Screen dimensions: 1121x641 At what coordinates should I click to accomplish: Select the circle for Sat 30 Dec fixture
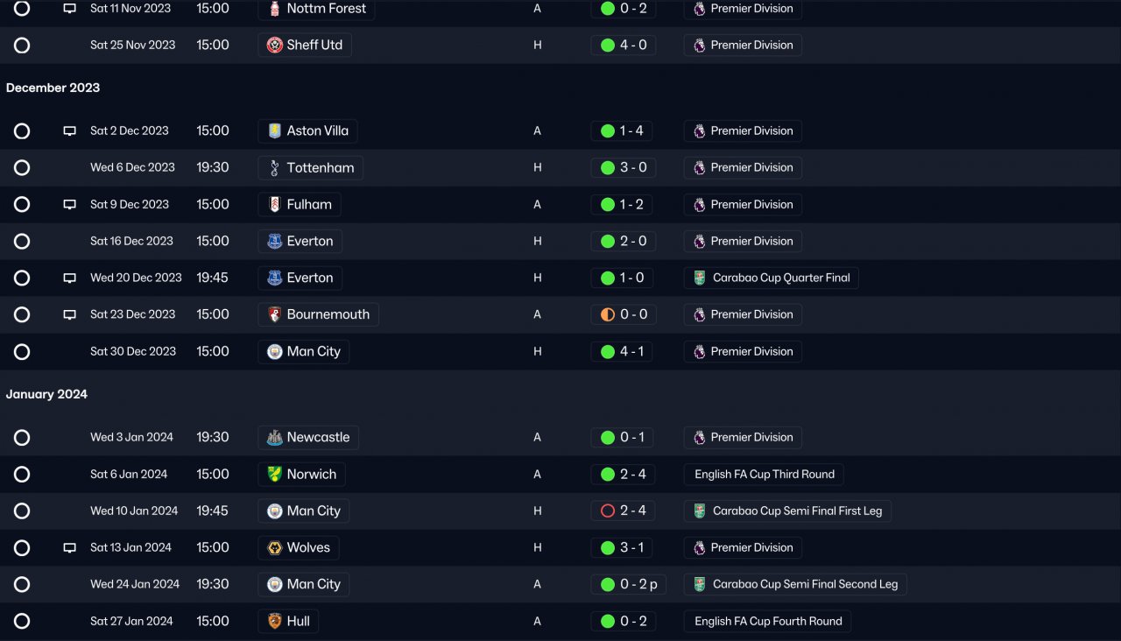click(22, 352)
